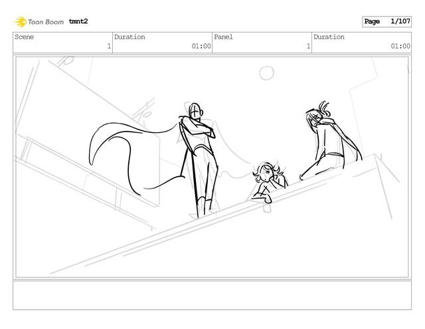Select the project name 'tmnt2'
The width and height of the screenshot is (425, 329).
[x=78, y=21]
